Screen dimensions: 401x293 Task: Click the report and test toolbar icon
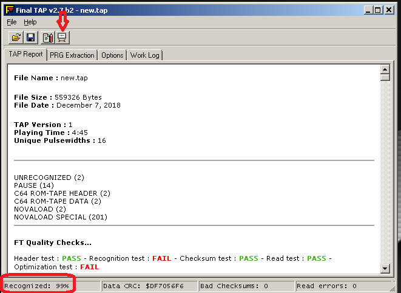(47, 38)
